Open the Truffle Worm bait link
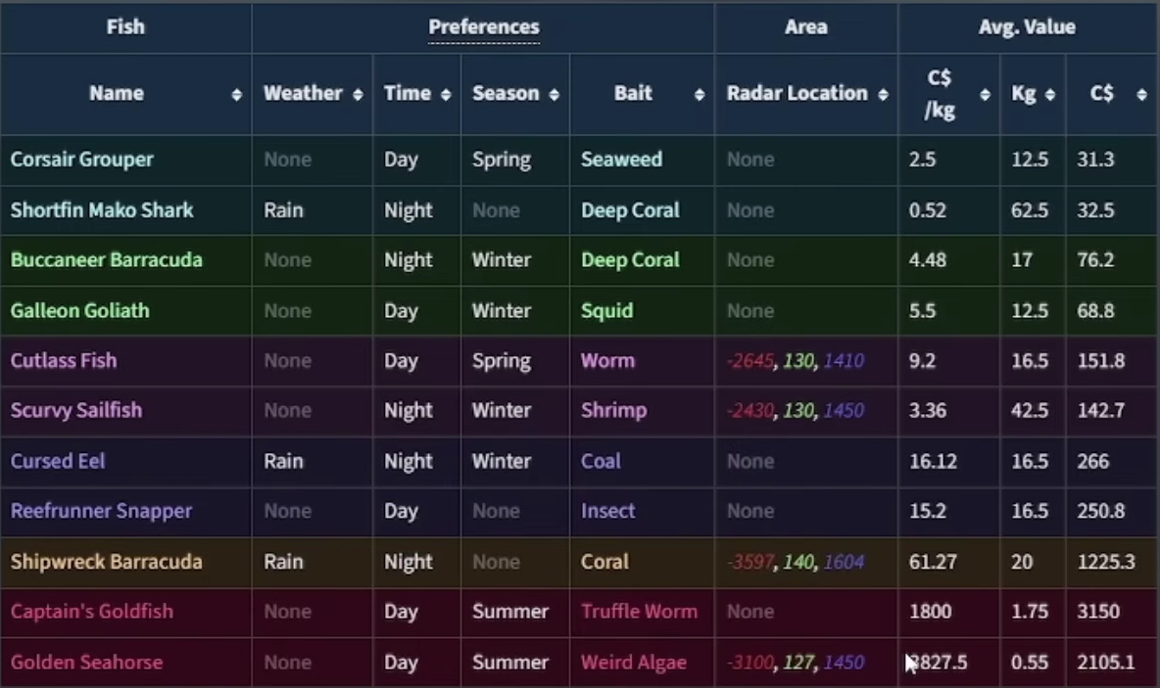This screenshot has height=688, width=1160. pyautogui.click(x=639, y=611)
